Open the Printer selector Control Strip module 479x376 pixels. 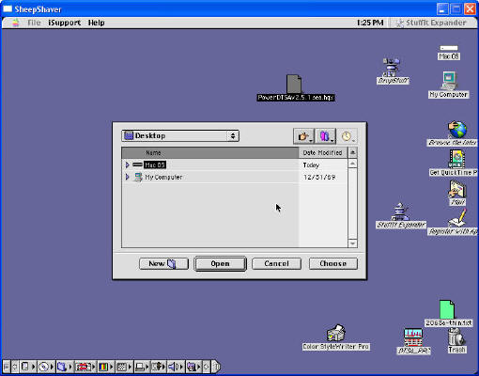(x=142, y=367)
